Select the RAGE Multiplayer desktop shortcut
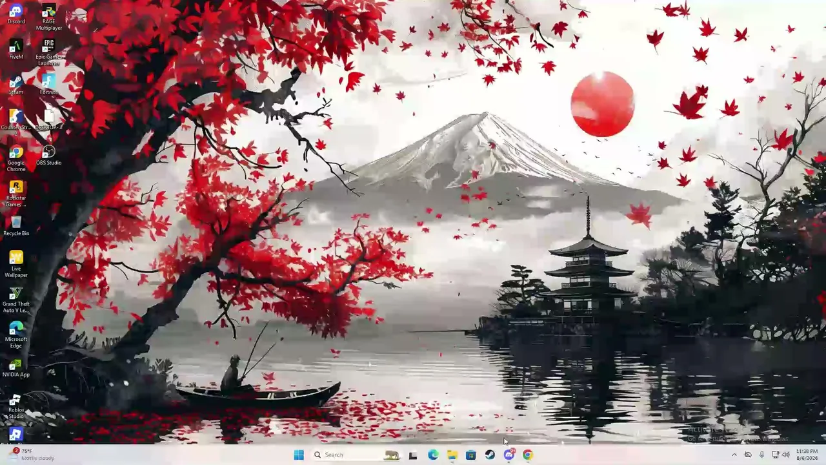Image resolution: width=826 pixels, height=465 pixels. [49, 17]
